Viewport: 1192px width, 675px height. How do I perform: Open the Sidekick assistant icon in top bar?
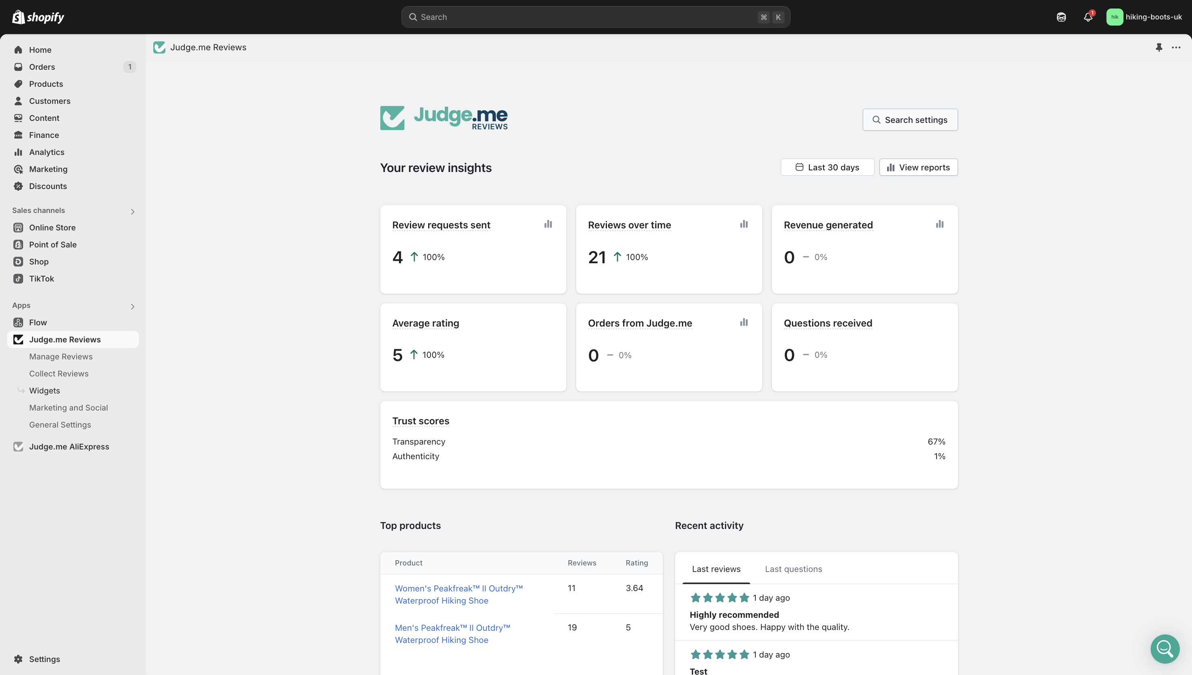tap(1061, 17)
